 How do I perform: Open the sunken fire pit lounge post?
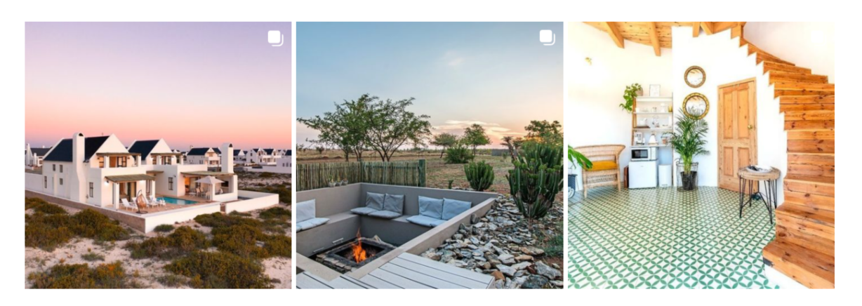pos(430,155)
